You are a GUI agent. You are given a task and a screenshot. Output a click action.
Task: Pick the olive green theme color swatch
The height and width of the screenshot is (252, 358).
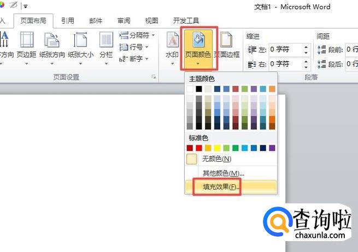click(x=244, y=89)
